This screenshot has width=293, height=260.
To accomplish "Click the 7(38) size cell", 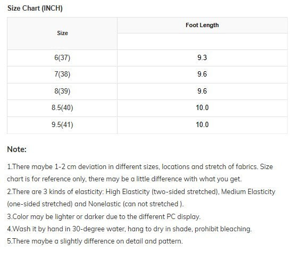I will 62,74.
